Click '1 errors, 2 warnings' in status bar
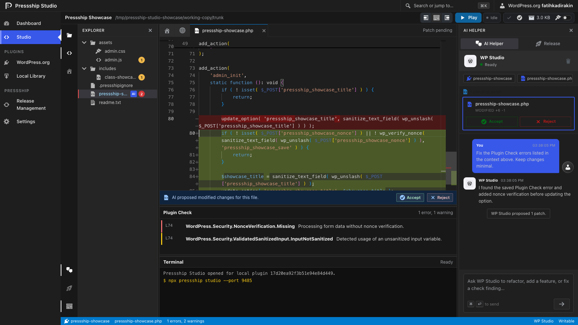 coord(185,321)
